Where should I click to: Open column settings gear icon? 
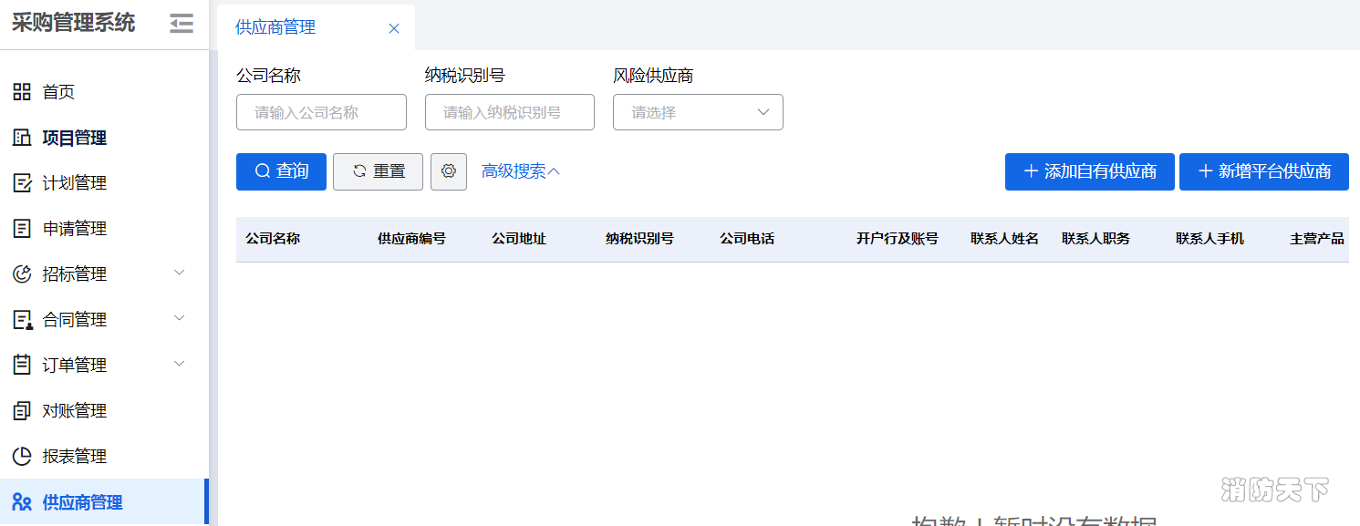pyautogui.click(x=449, y=171)
